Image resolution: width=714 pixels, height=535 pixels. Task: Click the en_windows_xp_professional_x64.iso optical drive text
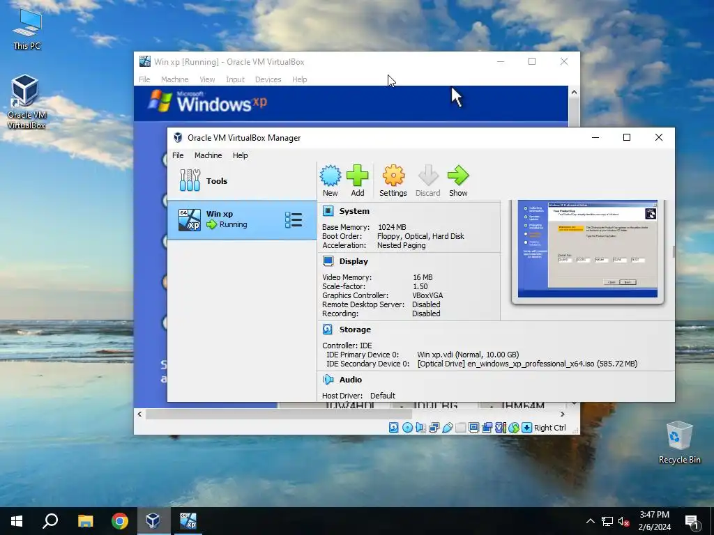pyautogui.click(x=527, y=364)
